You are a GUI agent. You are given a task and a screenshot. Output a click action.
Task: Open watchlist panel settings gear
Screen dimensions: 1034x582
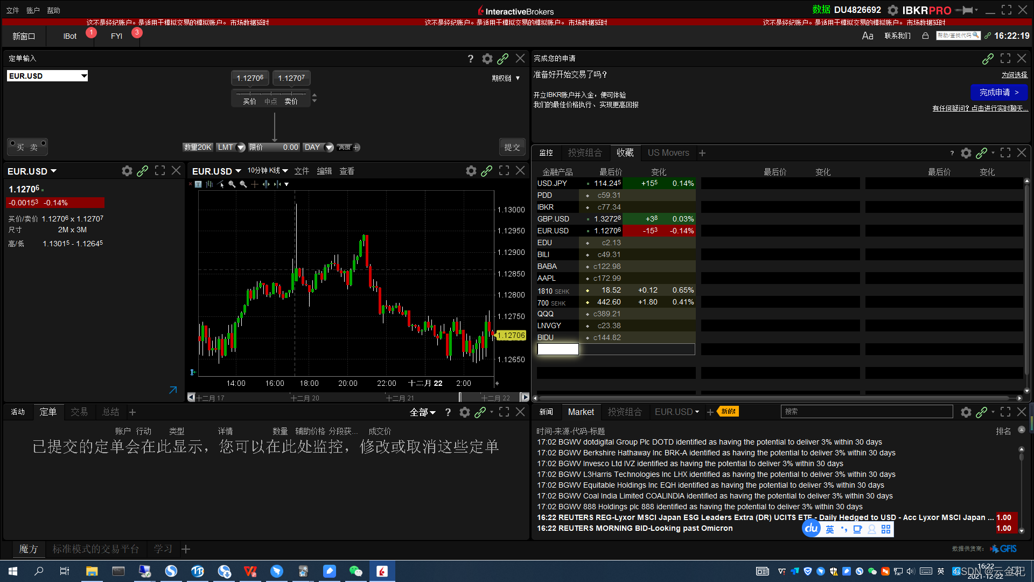(966, 153)
